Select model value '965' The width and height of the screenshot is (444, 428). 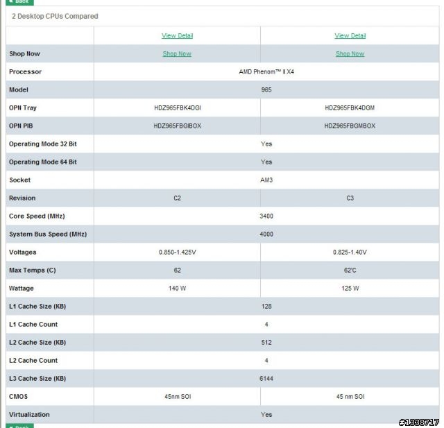266,90
